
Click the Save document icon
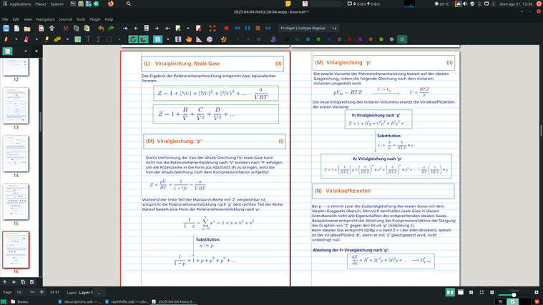click(x=6, y=29)
